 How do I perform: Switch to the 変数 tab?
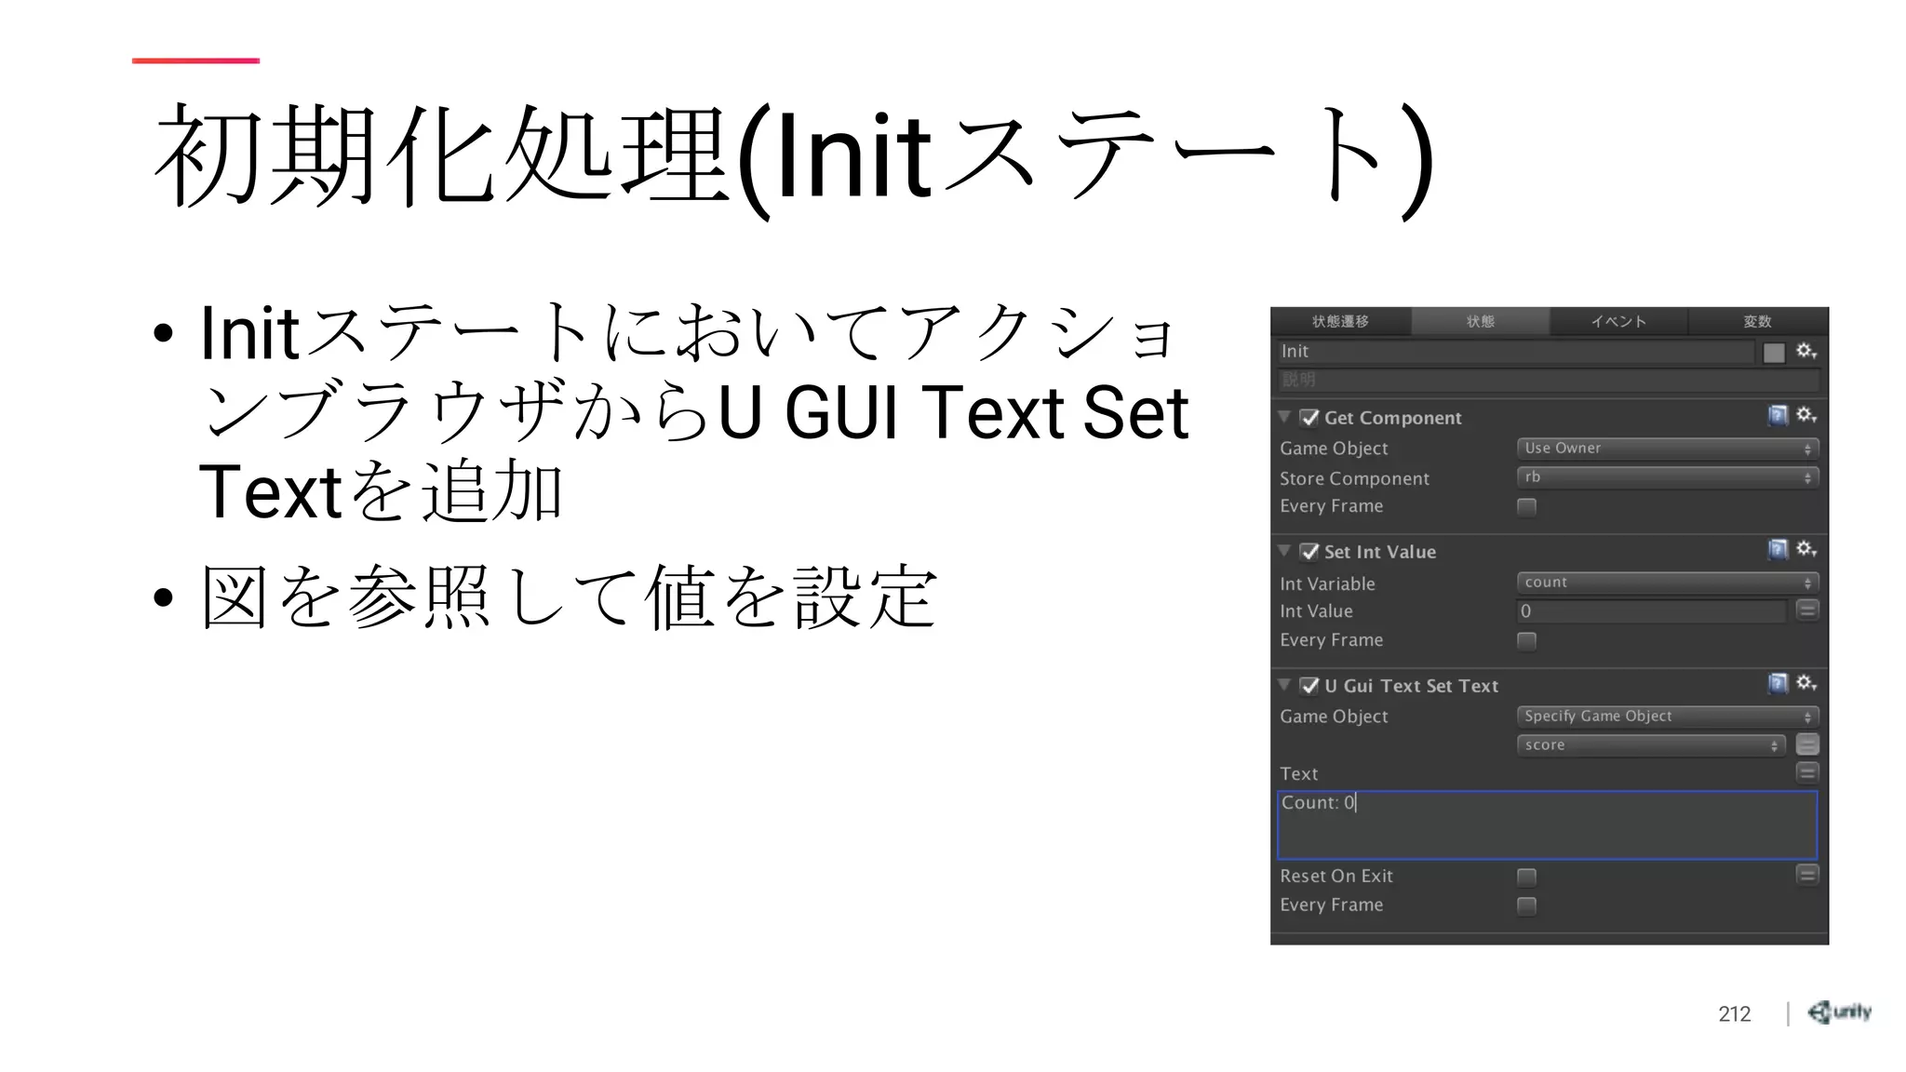click(x=1757, y=321)
